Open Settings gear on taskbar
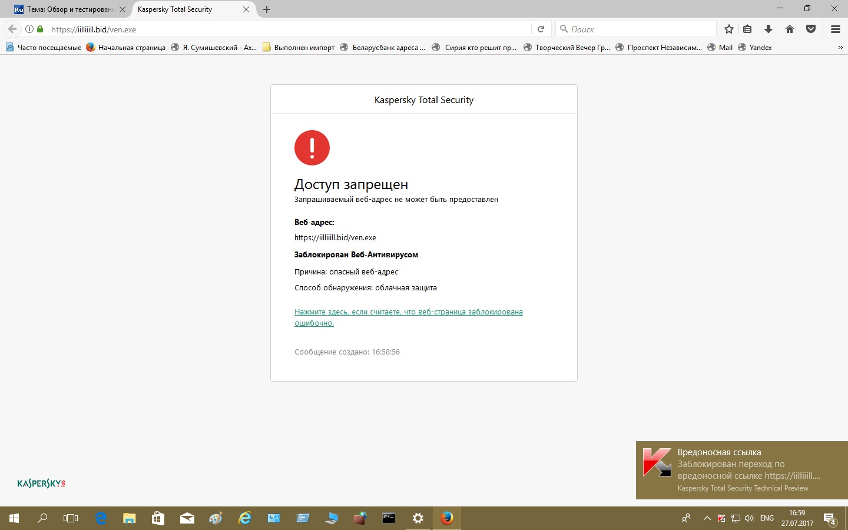848x530 pixels. point(418,518)
